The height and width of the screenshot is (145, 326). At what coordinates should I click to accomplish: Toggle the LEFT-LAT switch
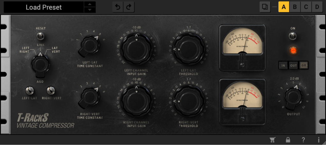(29, 91)
